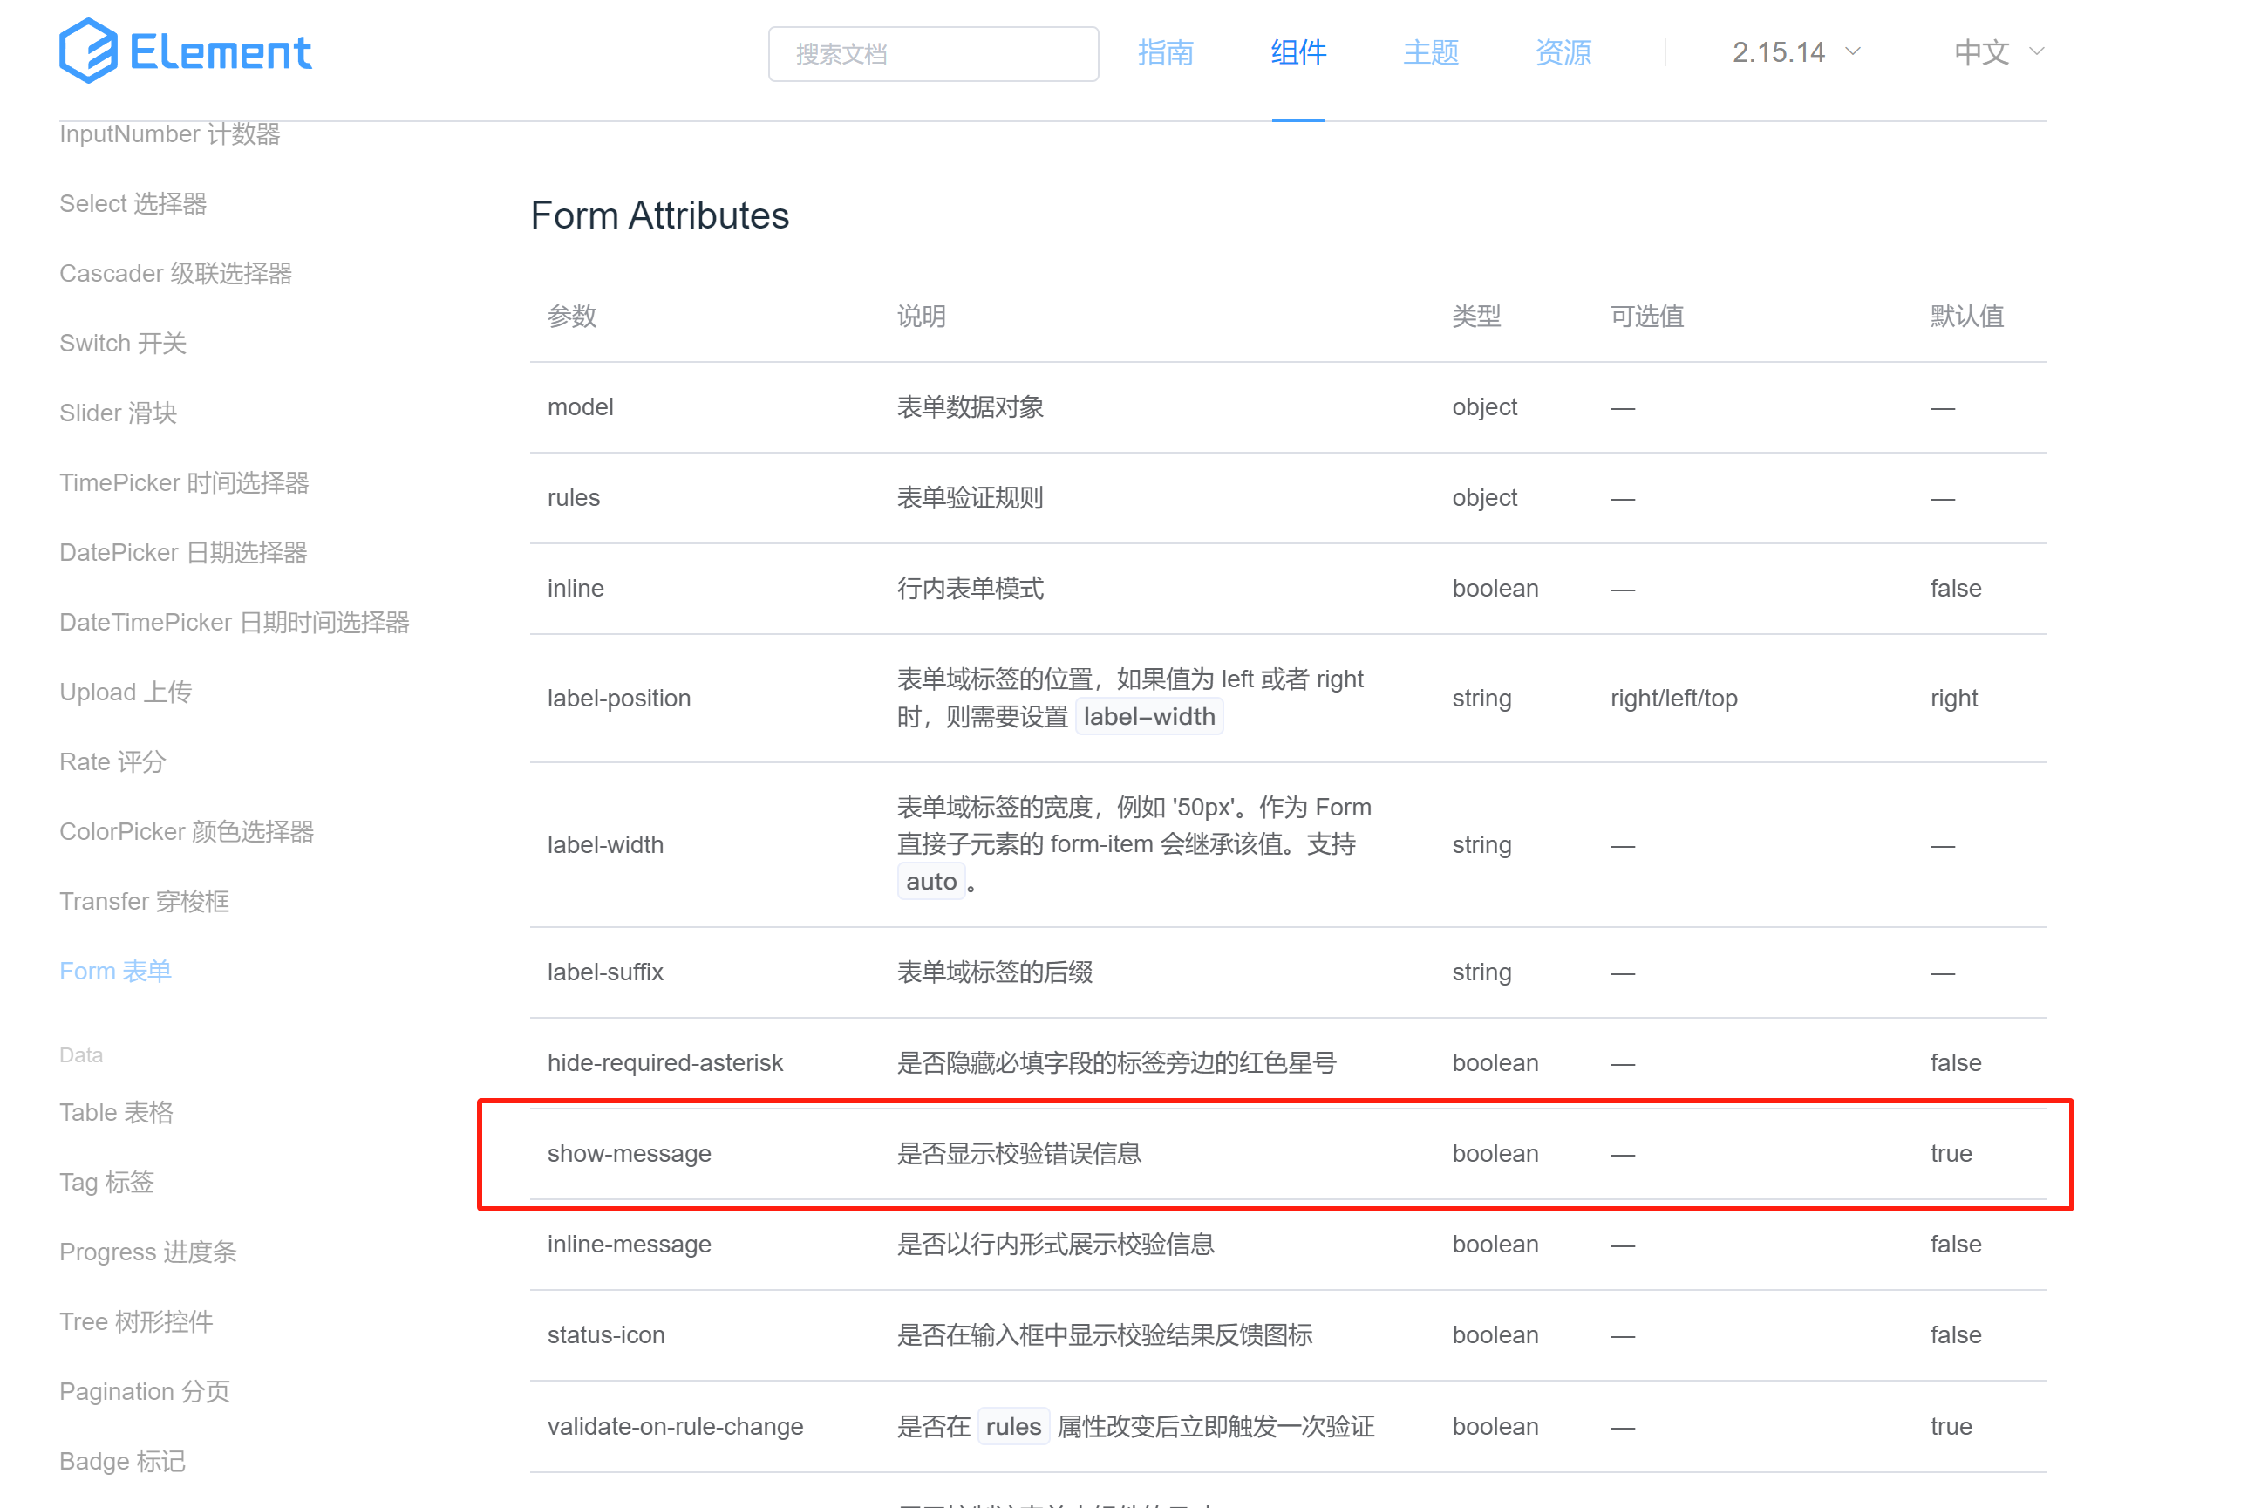The image size is (2268, 1508).
Task: Open the version selector showing 2.15.14
Action: coord(1780,53)
